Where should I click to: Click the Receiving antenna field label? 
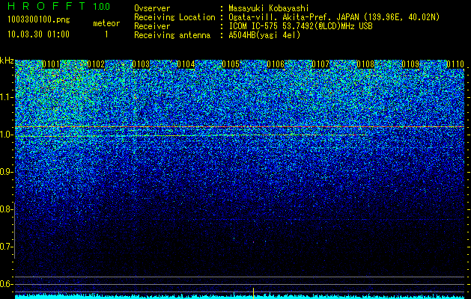coord(172,35)
